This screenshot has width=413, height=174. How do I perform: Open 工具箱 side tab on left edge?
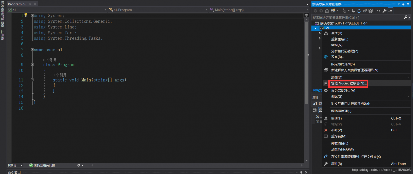click(3, 35)
